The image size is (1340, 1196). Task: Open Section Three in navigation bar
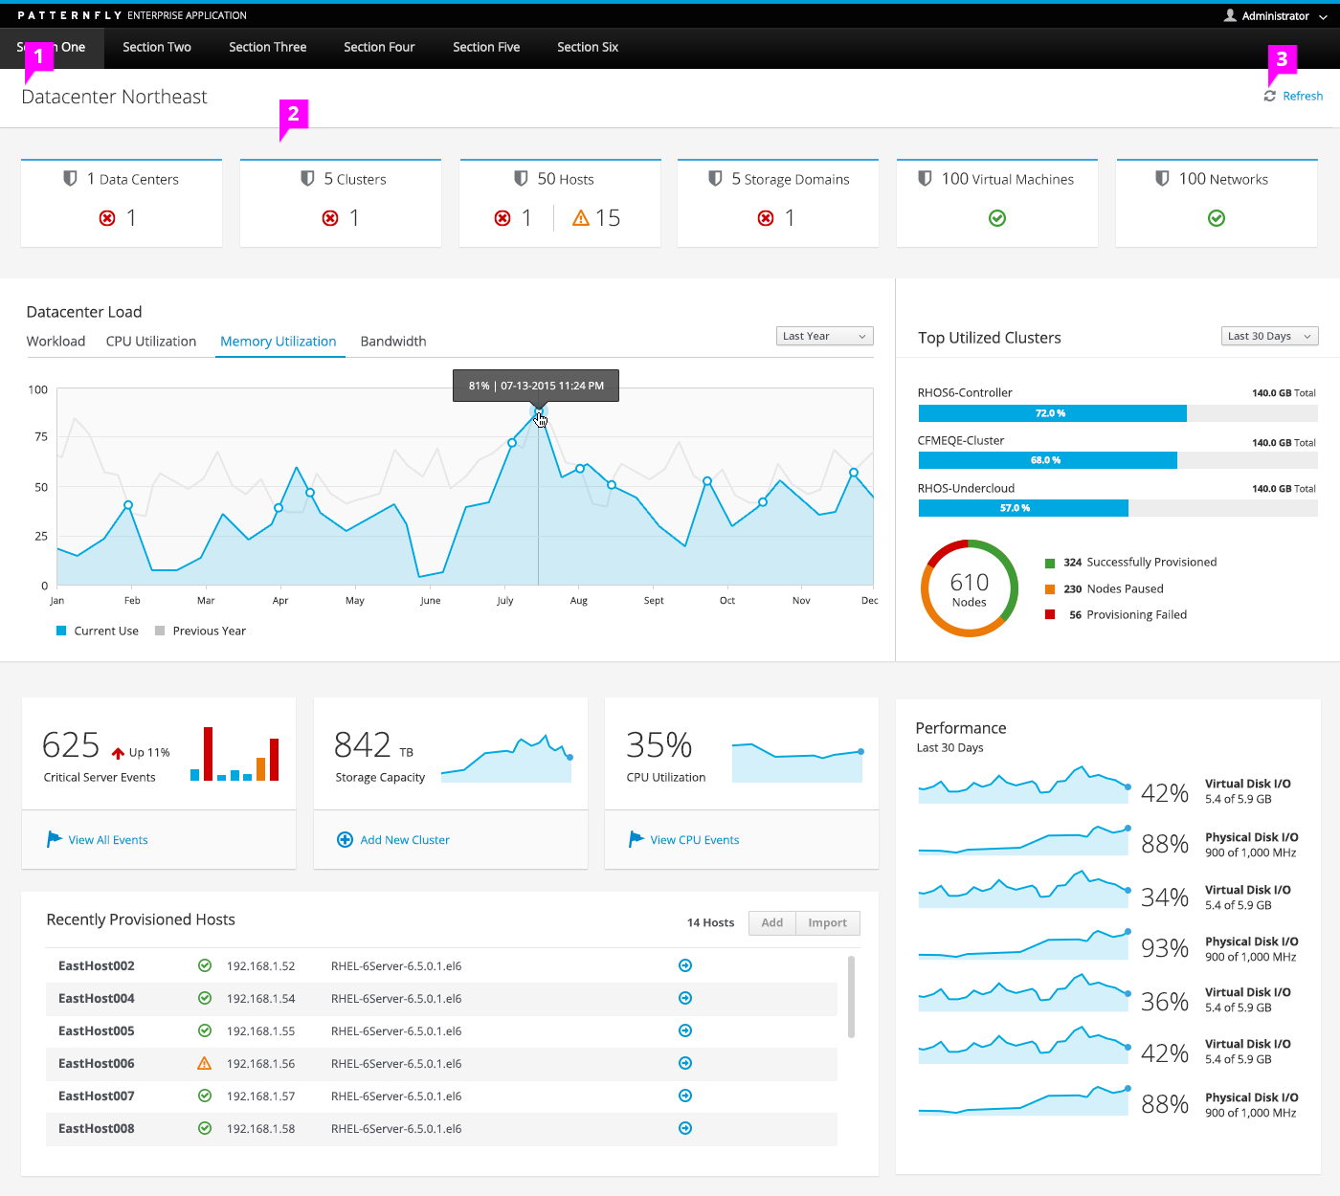[268, 47]
